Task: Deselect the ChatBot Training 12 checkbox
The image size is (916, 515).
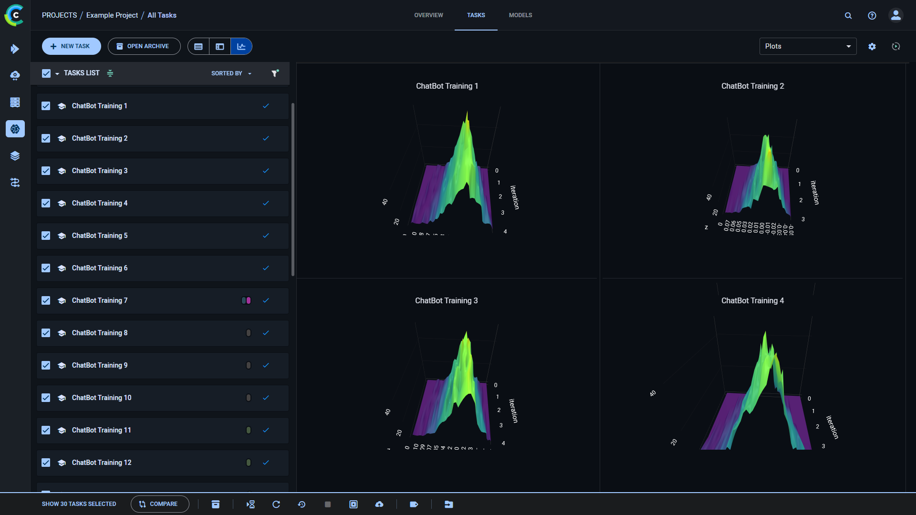Action: tap(46, 463)
